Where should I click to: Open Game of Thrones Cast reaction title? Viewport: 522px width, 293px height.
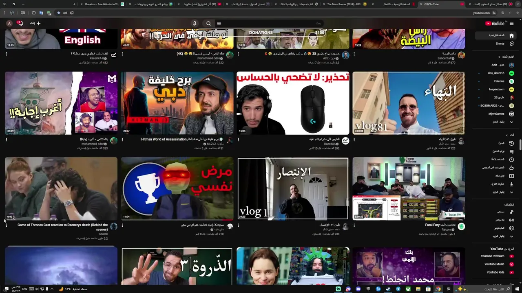tap(62, 227)
